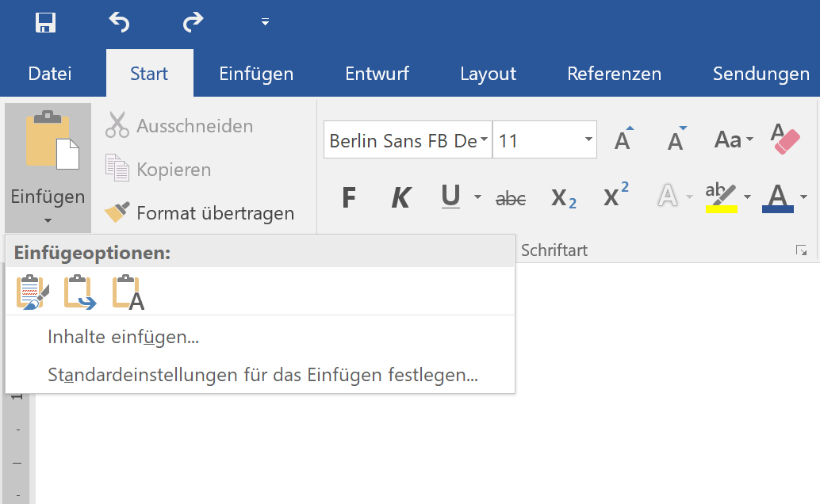Save the document with the floppy disk icon
820x504 pixels.
tap(45, 22)
